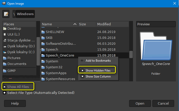Close the Open Image dialog
This screenshot has height=111, width=179.
(175, 3)
